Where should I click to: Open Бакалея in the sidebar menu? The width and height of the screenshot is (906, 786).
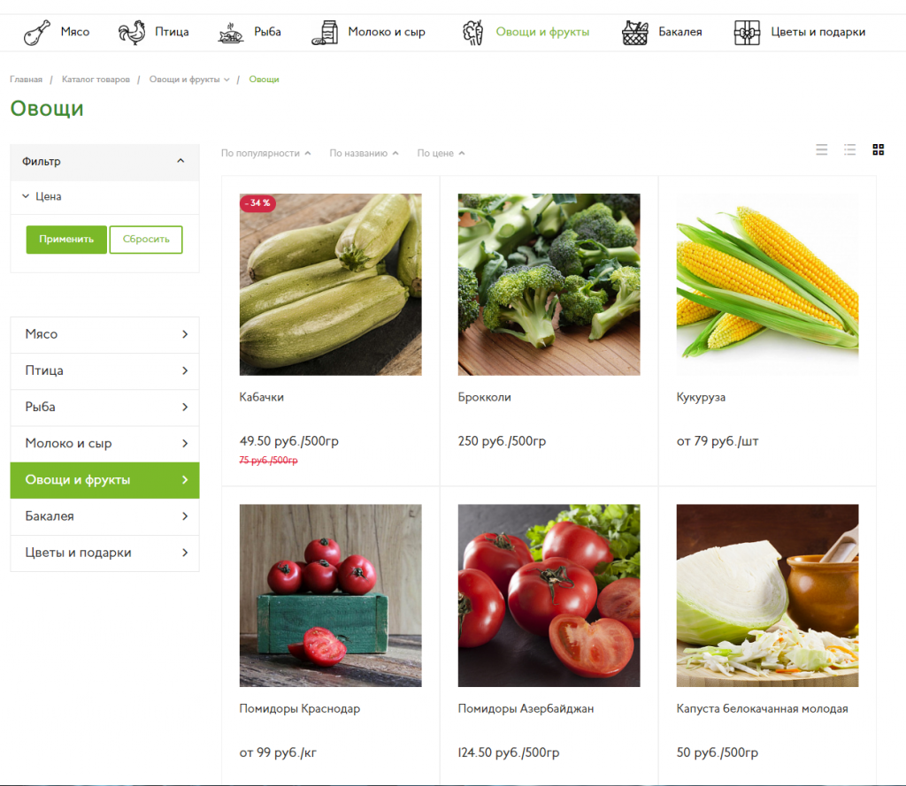104,516
